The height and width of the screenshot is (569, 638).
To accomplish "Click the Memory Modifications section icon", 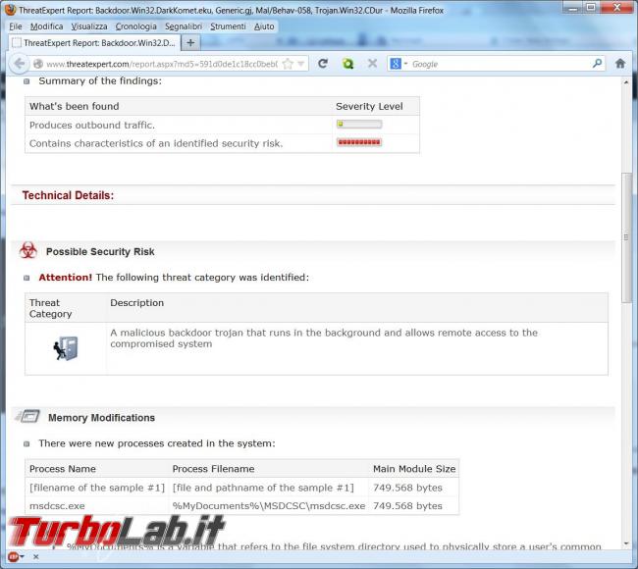I will click(27, 417).
